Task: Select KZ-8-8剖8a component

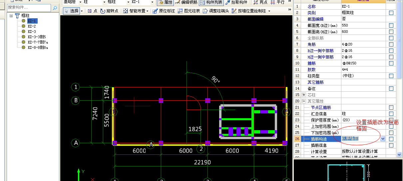Action: pyautogui.click(x=38, y=47)
